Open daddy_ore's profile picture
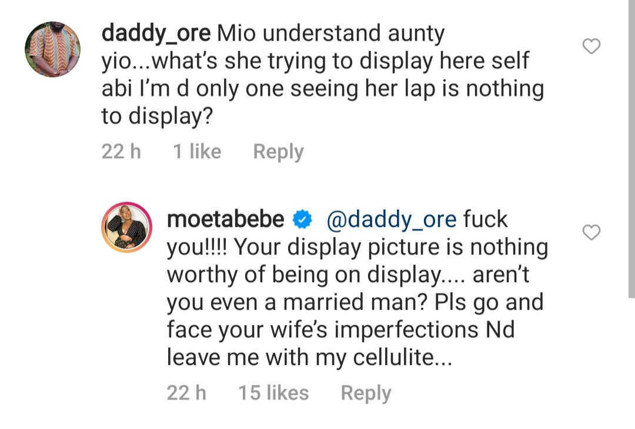This screenshot has width=635, height=429. pos(53,49)
